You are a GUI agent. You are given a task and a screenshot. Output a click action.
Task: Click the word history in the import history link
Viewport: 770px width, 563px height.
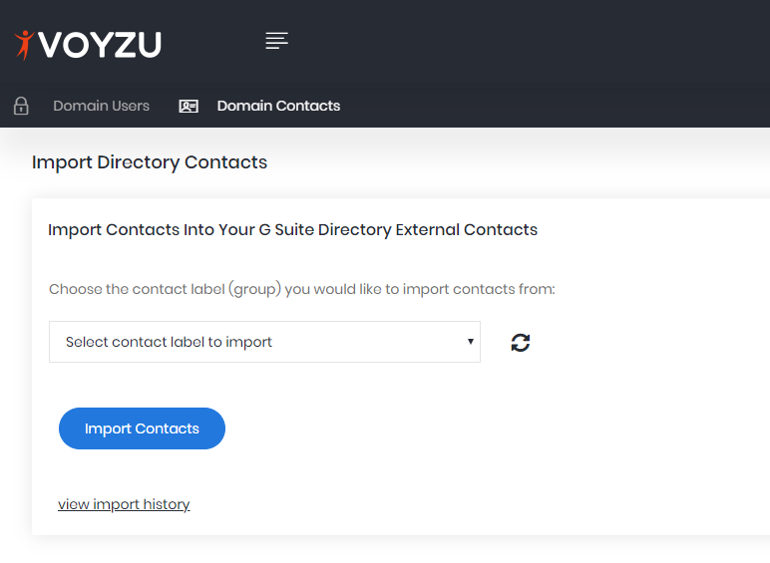[x=167, y=504]
